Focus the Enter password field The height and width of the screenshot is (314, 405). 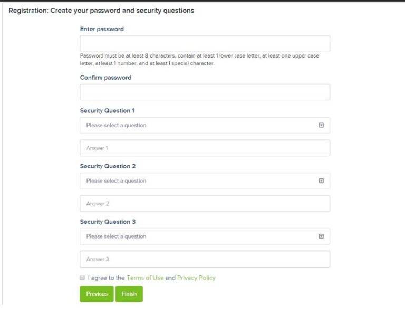click(205, 44)
